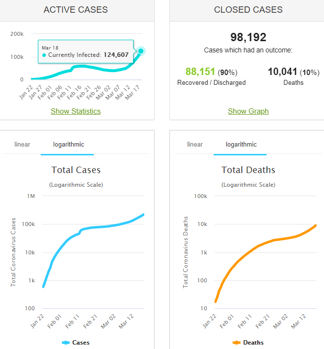Click the Mar 18 data point marker

pyautogui.click(x=141, y=51)
